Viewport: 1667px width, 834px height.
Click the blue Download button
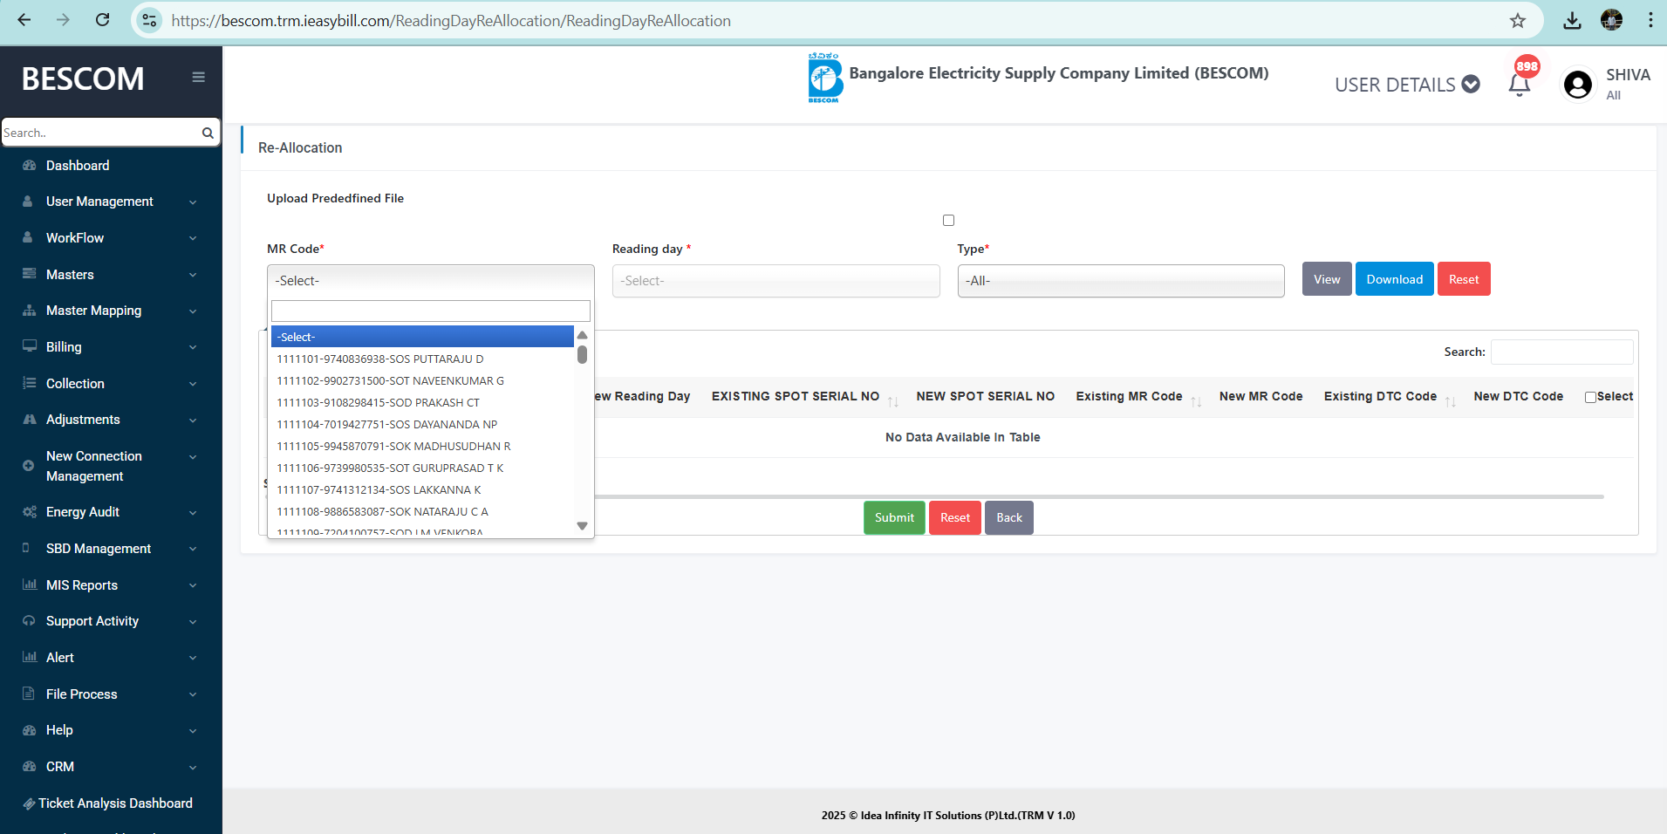coord(1394,279)
